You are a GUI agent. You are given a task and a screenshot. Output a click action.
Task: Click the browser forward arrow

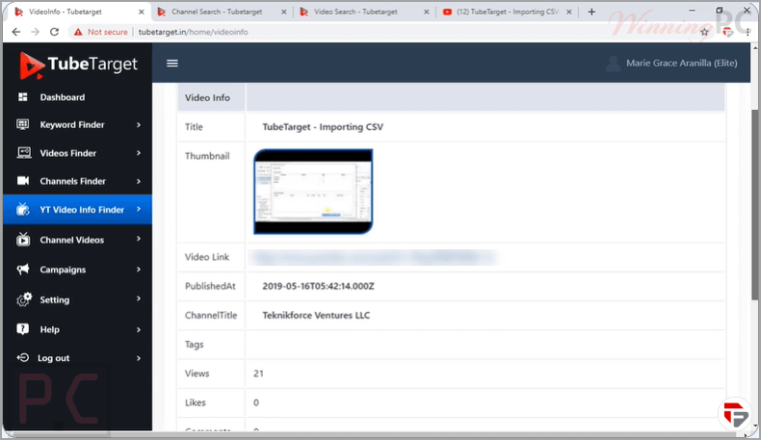click(x=35, y=32)
